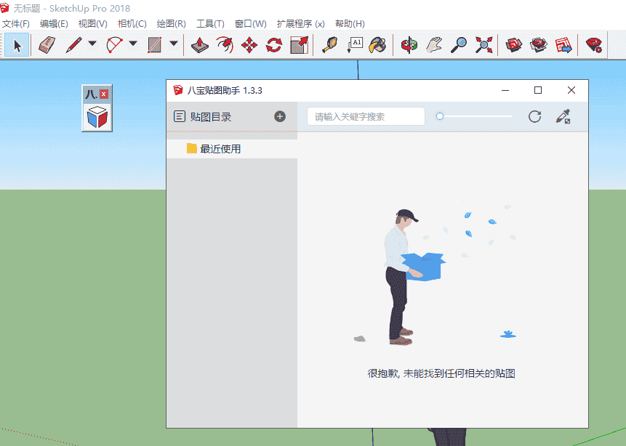This screenshot has height=446, width=626.
Task: Select the Paint Bucket tool
Action: pos(379,44)
